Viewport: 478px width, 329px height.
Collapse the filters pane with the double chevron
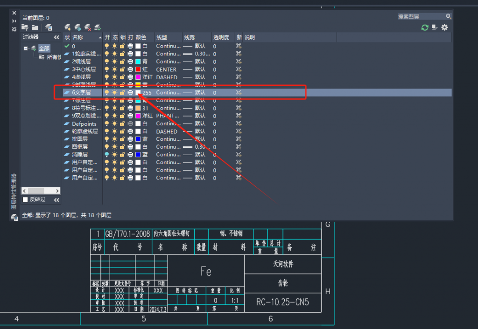57,37
